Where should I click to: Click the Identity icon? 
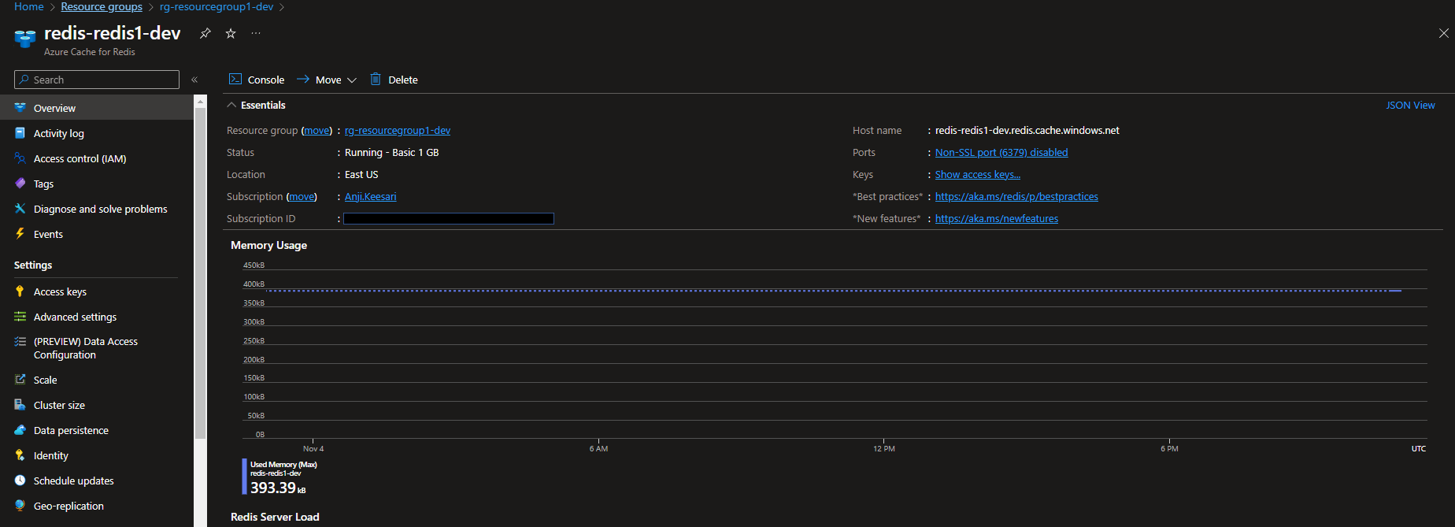[x=20, y=455]
